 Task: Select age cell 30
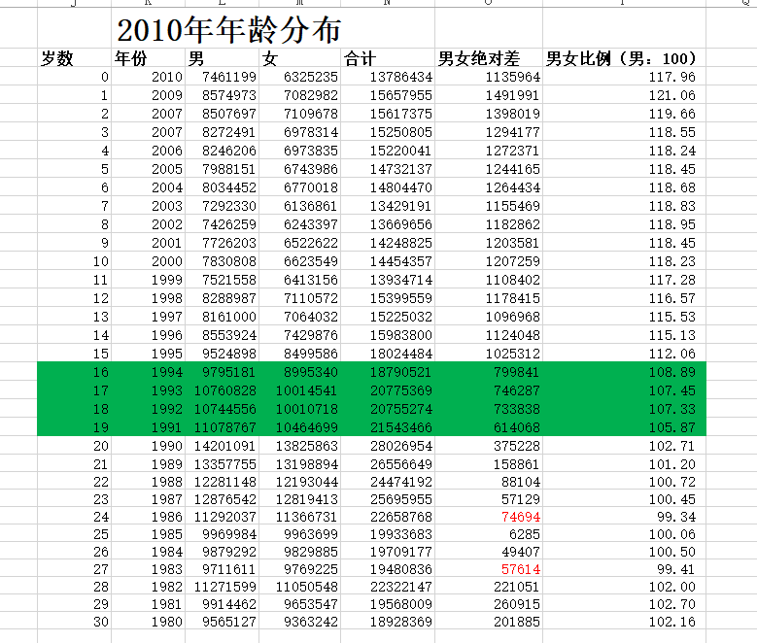point(101,622)
